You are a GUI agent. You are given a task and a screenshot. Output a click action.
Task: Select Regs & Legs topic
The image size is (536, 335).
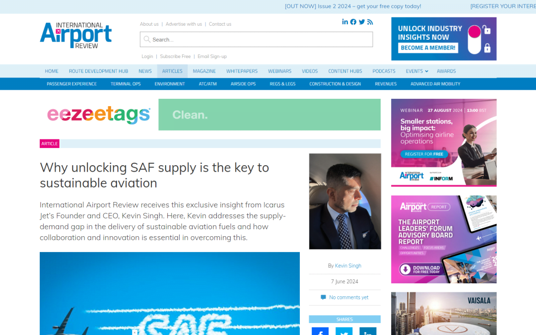tap(282, 84)
